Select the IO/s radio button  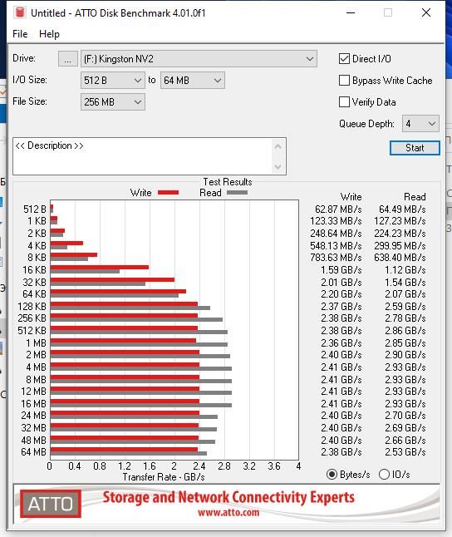[x=384, y=475]
